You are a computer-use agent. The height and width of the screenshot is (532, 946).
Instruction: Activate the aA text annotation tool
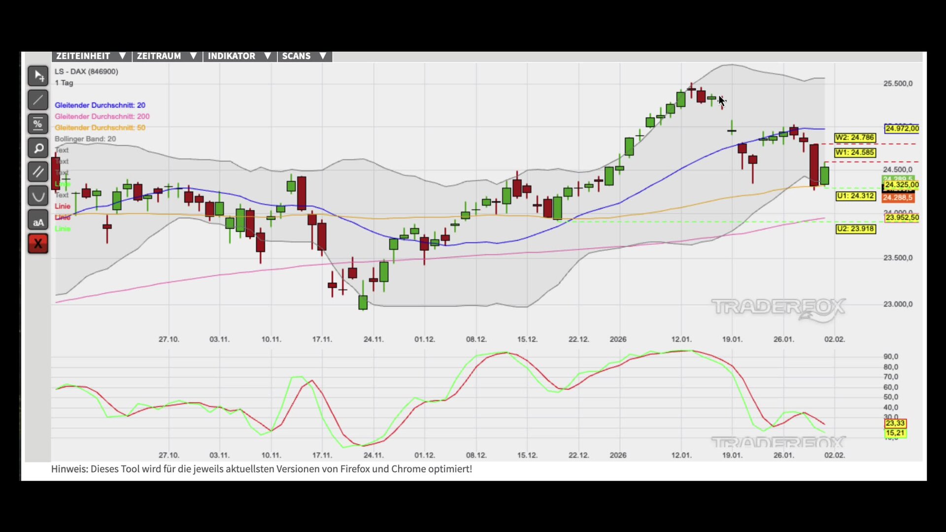pyautogui.click(x=38, y=220)
